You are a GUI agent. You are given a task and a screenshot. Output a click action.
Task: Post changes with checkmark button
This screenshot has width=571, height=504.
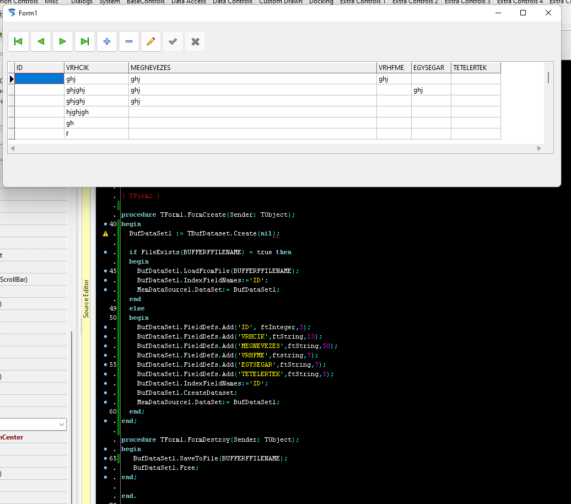coord(173,41)
